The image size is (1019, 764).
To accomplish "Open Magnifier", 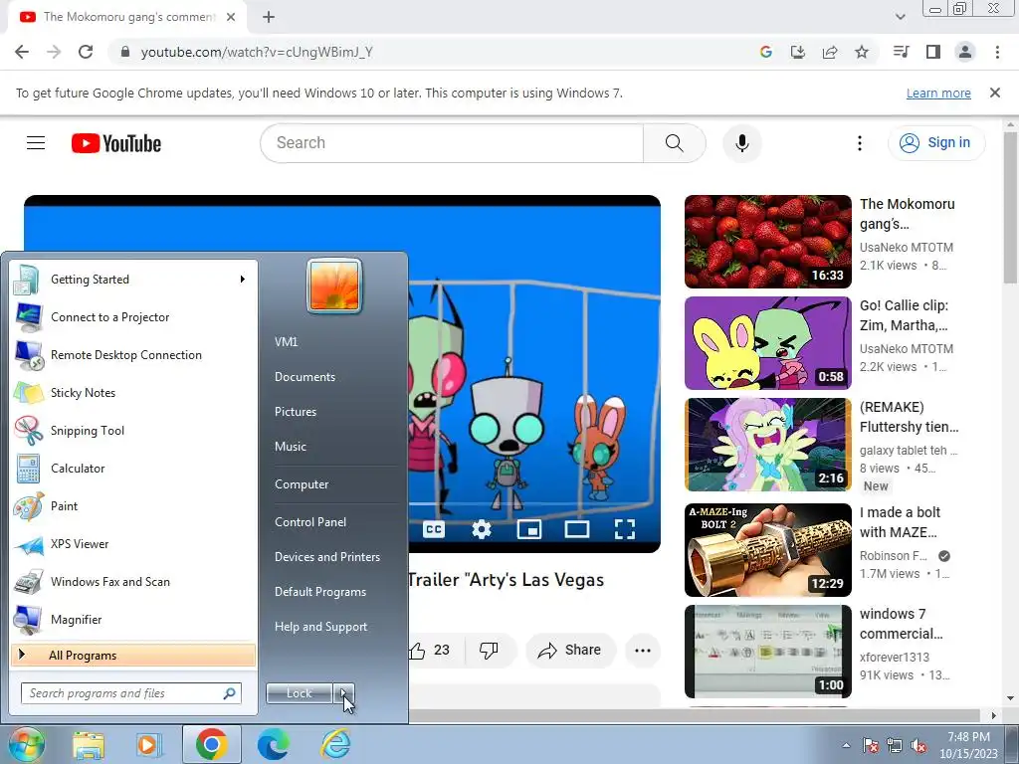I will pos(133,619).
